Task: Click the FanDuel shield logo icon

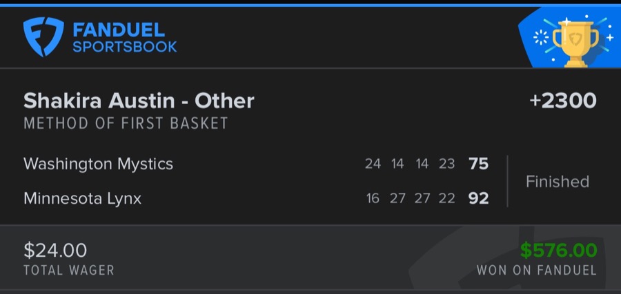Action: tap(43, 36)
